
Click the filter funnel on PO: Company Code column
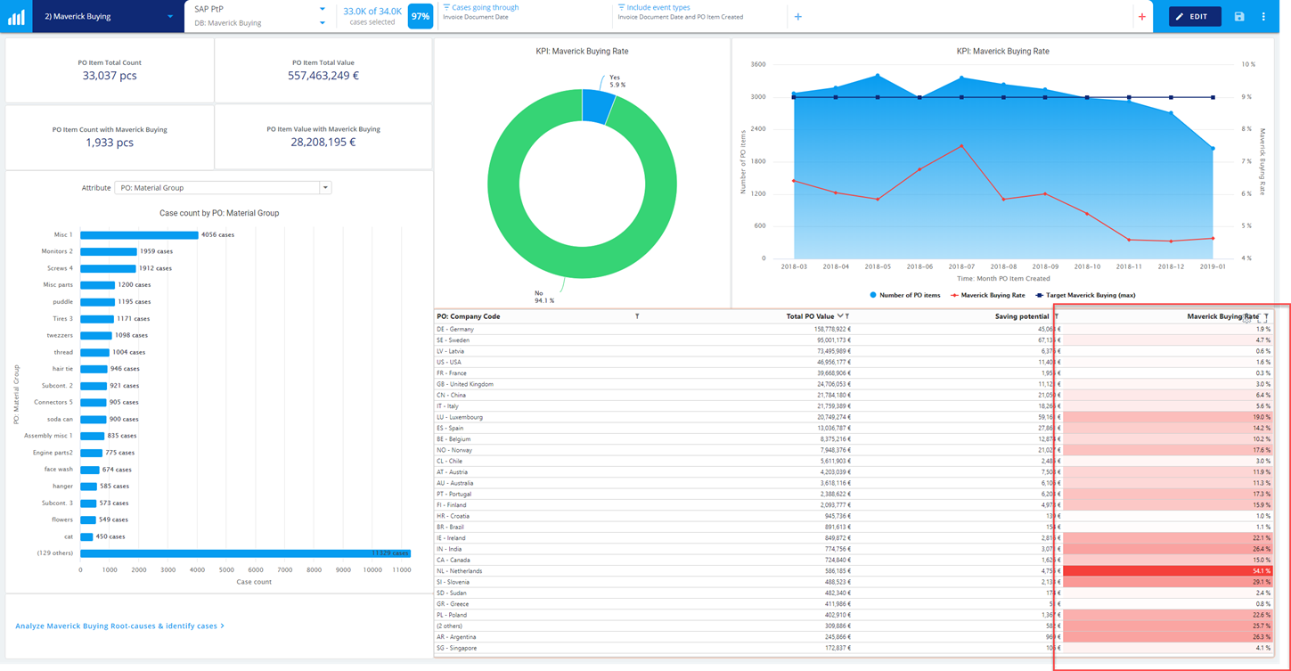639,316
